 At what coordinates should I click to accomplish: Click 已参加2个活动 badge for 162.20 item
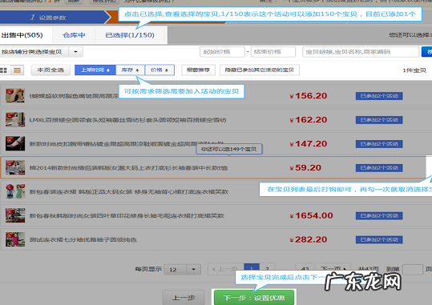(x=379, y=120)
